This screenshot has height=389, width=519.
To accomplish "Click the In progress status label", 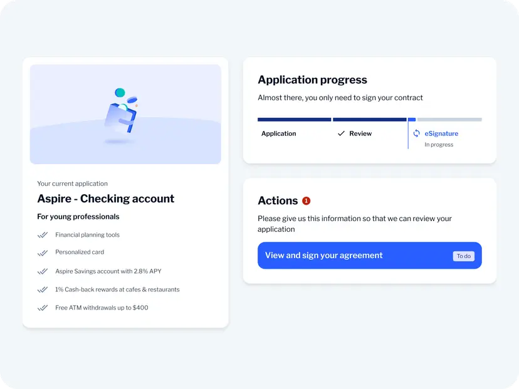I will [x=439, y=145].
